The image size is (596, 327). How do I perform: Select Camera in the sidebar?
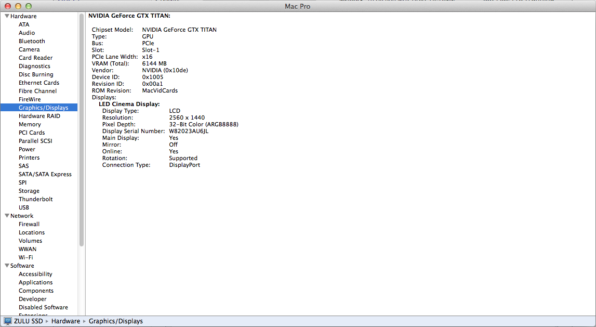(29, 49)
